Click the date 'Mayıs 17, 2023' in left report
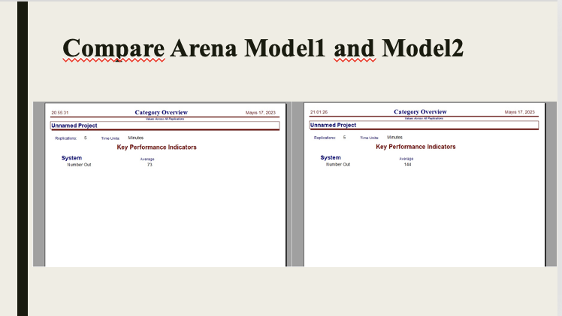 click(x=261, y=113)
